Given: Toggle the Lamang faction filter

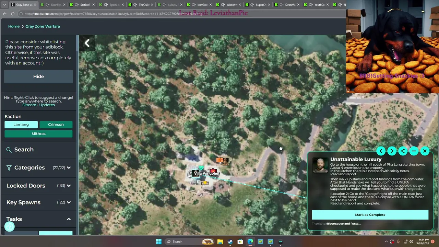Looking at the screenshot, I should pos(21,125).
